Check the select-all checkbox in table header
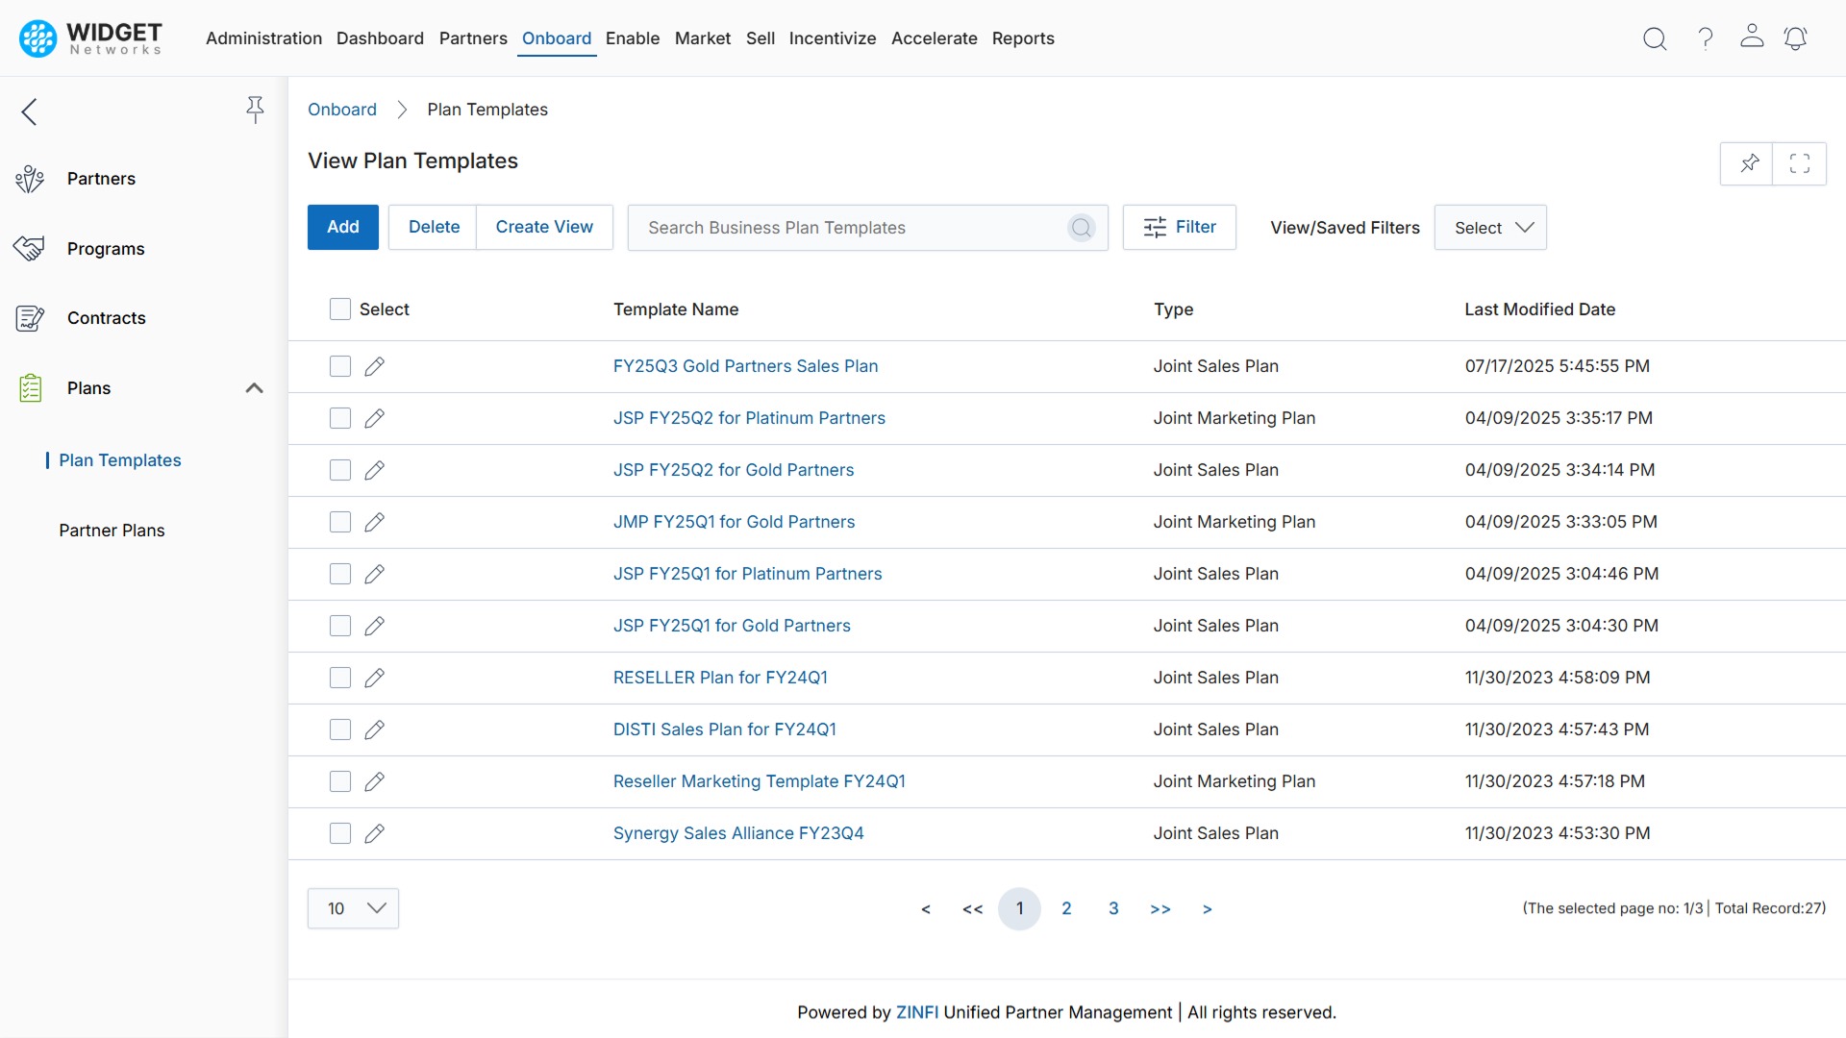The image size is (1846, 1038). click(339, 309)
